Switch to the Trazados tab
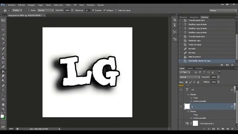Image resolution: width=238 pixels, height=134 pixels. point(199,68)
